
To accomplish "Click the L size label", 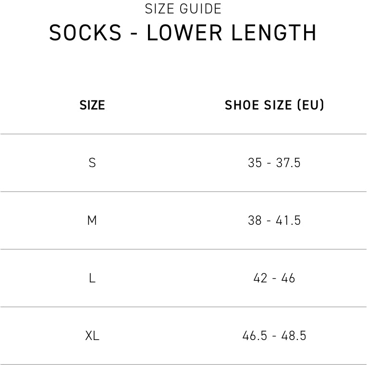I will (x=92, y=278).
